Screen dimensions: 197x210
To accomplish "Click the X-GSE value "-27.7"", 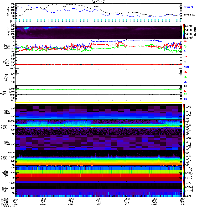I will pyautogui.click(x=15, y=199).
